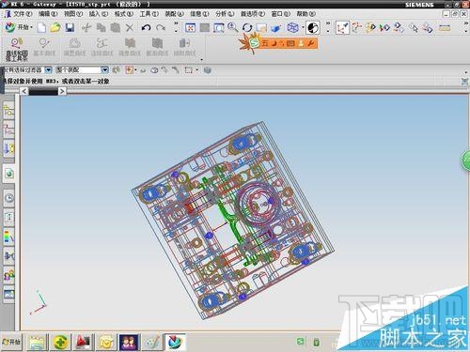Click the Windows 开始 start button
The width and height of the screenshot is (470, 352).
[11, 342]
